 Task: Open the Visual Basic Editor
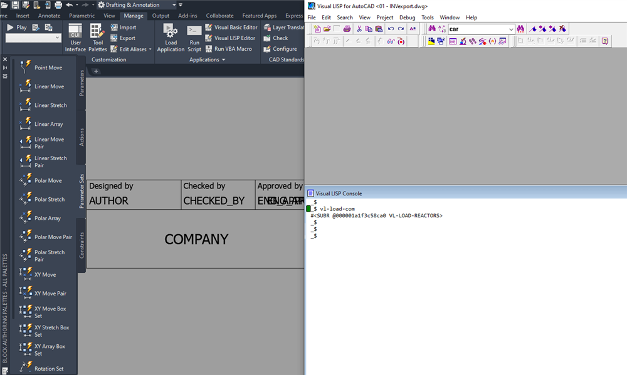click(x=231, y=27)
